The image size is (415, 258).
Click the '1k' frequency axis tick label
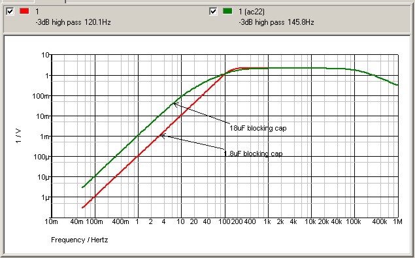(267, 221)
